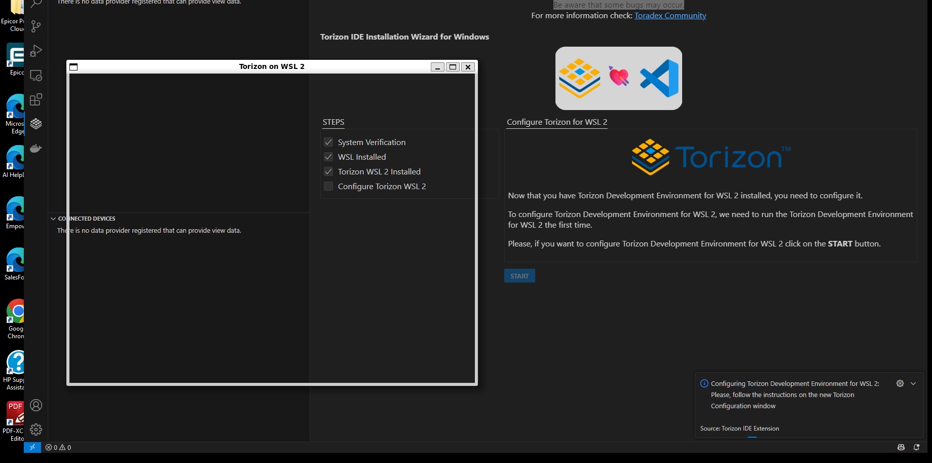Screen dimensions: 932x463
Task: Click remote window indicator in status bar
Action: pos(32,447)
